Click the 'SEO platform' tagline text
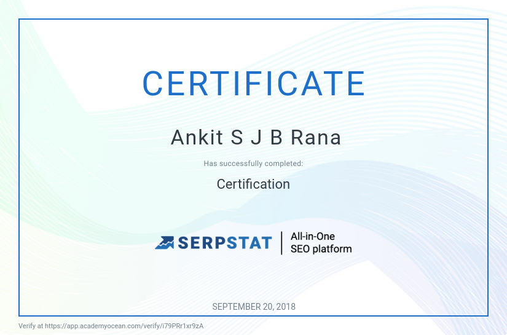 [321, 249]
